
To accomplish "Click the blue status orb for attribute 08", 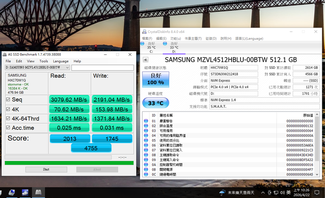I will click(x=146, y=155).
